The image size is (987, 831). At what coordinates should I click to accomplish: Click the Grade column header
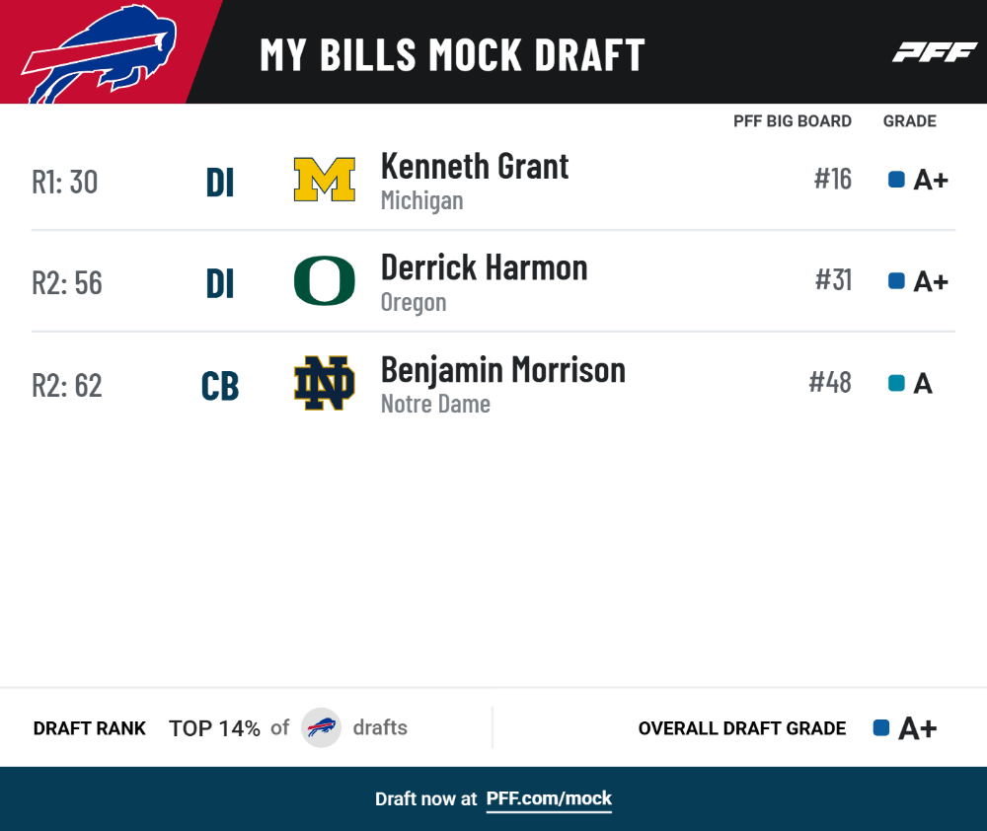click(x=910, y=120)
